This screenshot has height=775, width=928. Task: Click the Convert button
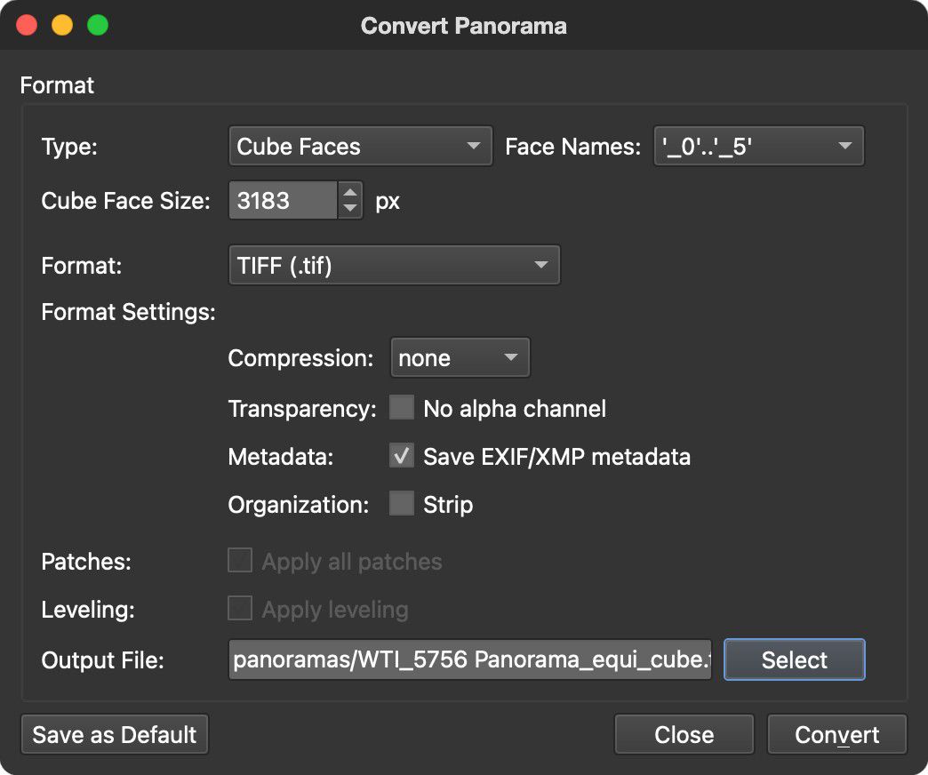click(836, 734)
